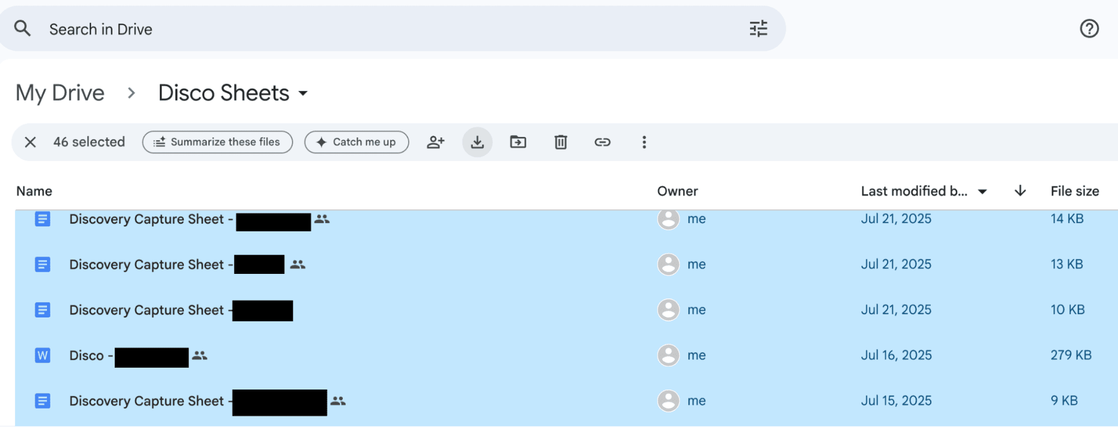Click the Share people icon

[x=435, y=142]
